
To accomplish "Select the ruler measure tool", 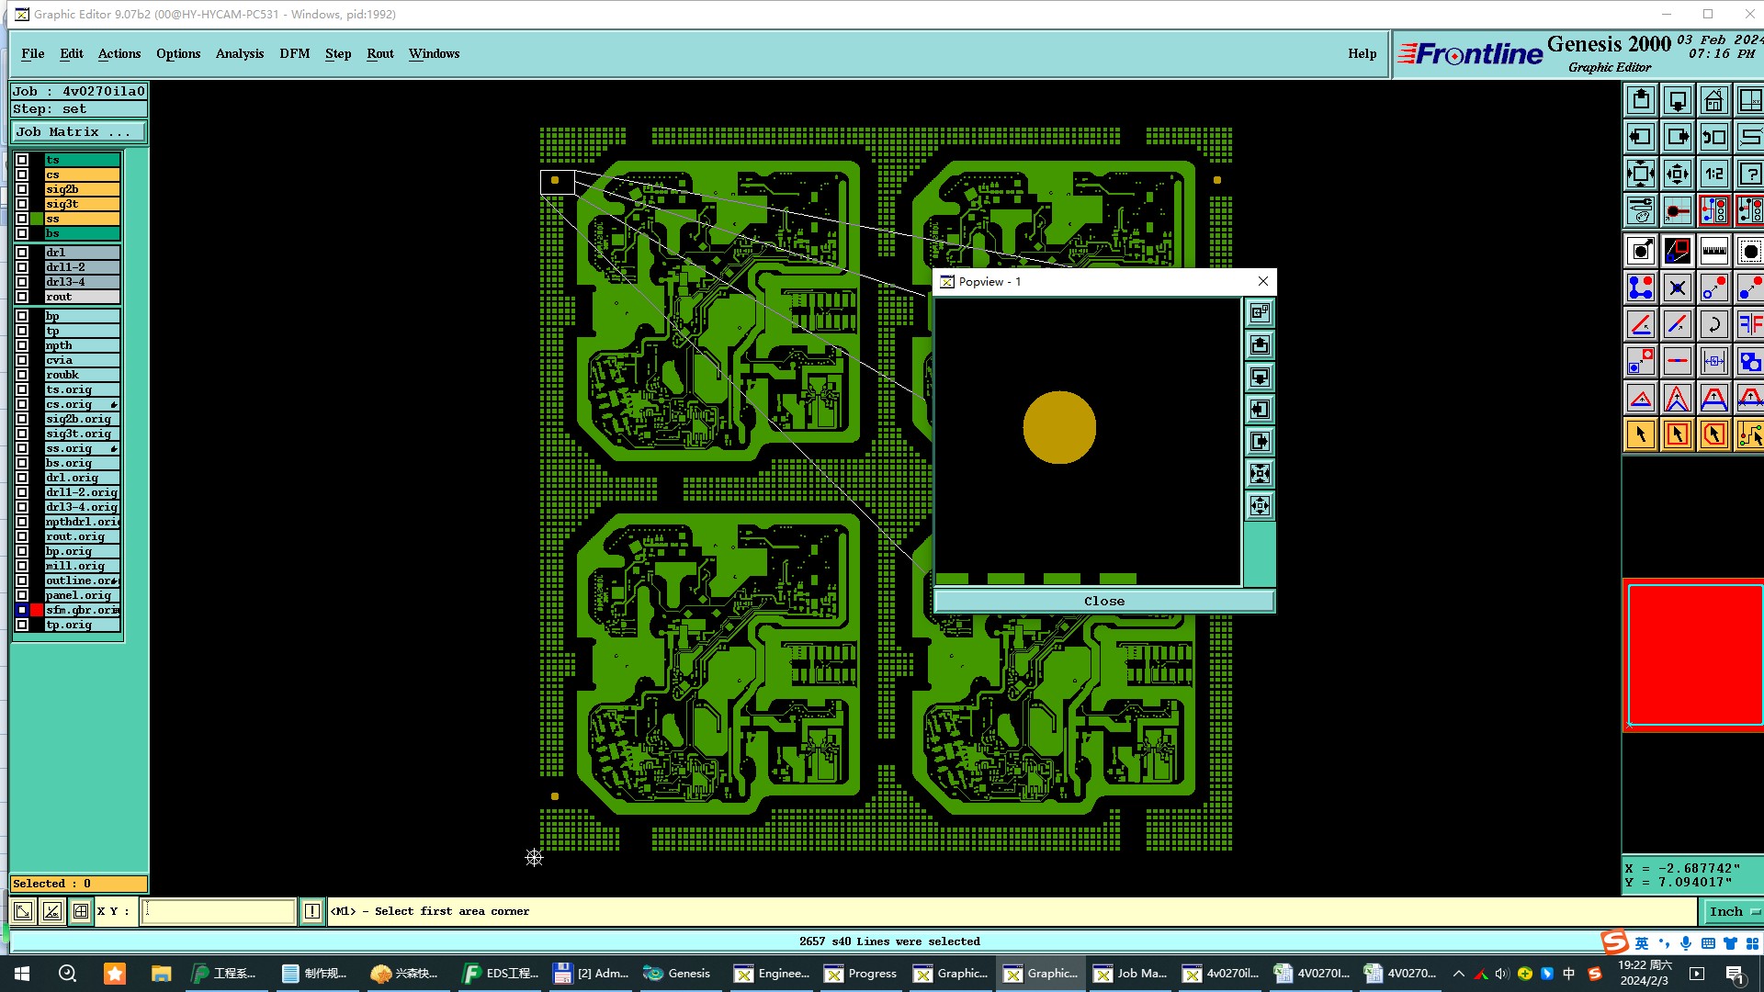I will [1713, 251].
